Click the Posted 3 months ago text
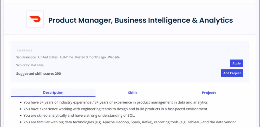The width and height of the screenshot is (260, 127). (90, 57)
